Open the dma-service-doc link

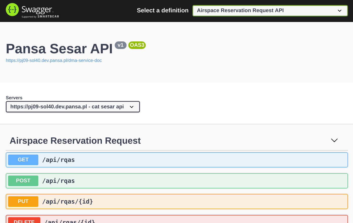[54, 60]
